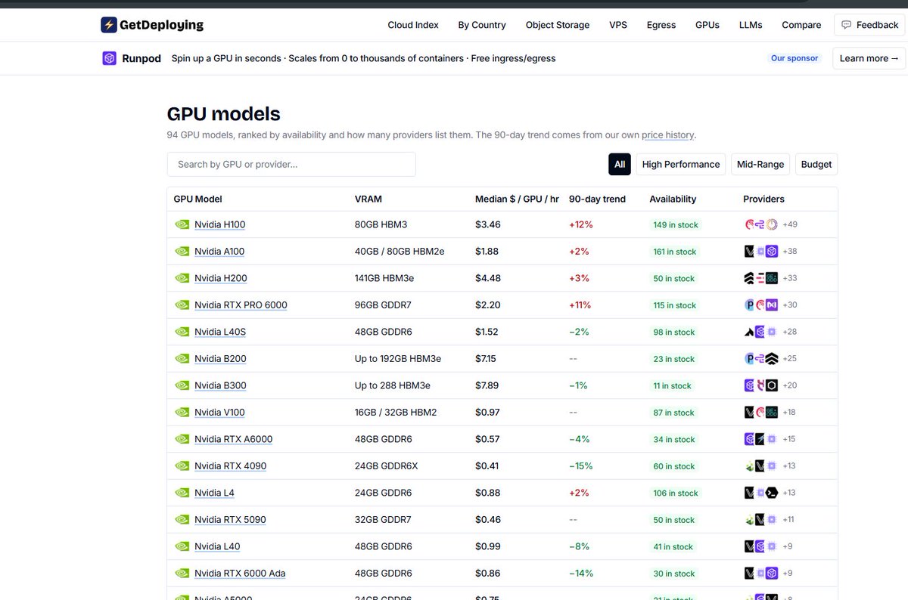This screenshot has width=908, height=600.
Task: Click the 141GB HBM3e VRAM cell
Action: 386,278
